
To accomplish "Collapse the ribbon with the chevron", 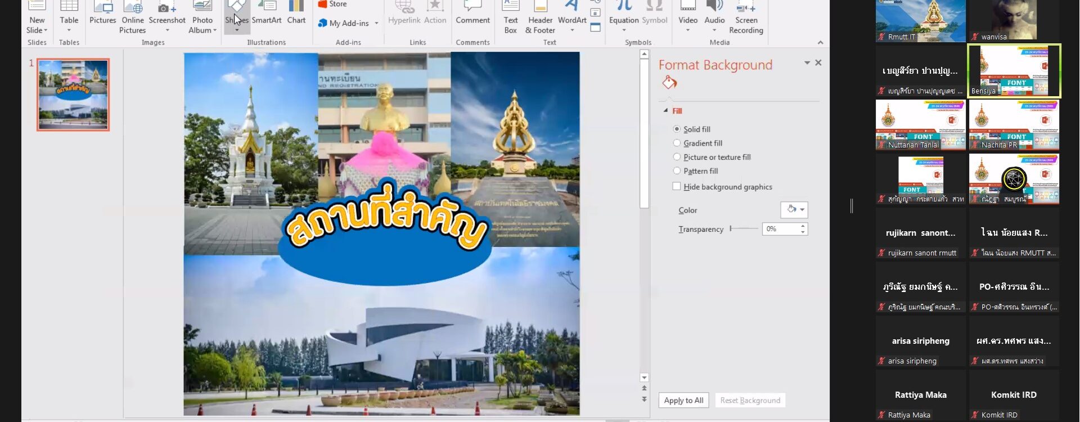I will point(820,42).
